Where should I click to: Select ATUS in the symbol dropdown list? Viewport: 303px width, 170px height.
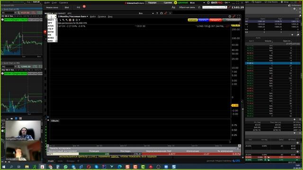tap(52, 26)
